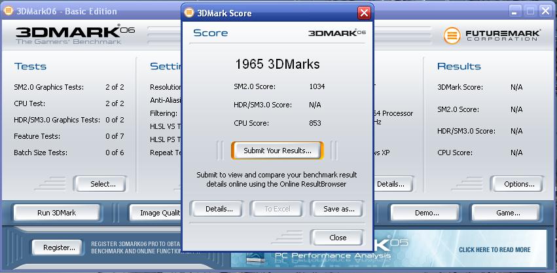Click the HDR/SM3.0 Score N/A in dialog
Viewport: 557px width, 273px height.
point(315,105)
